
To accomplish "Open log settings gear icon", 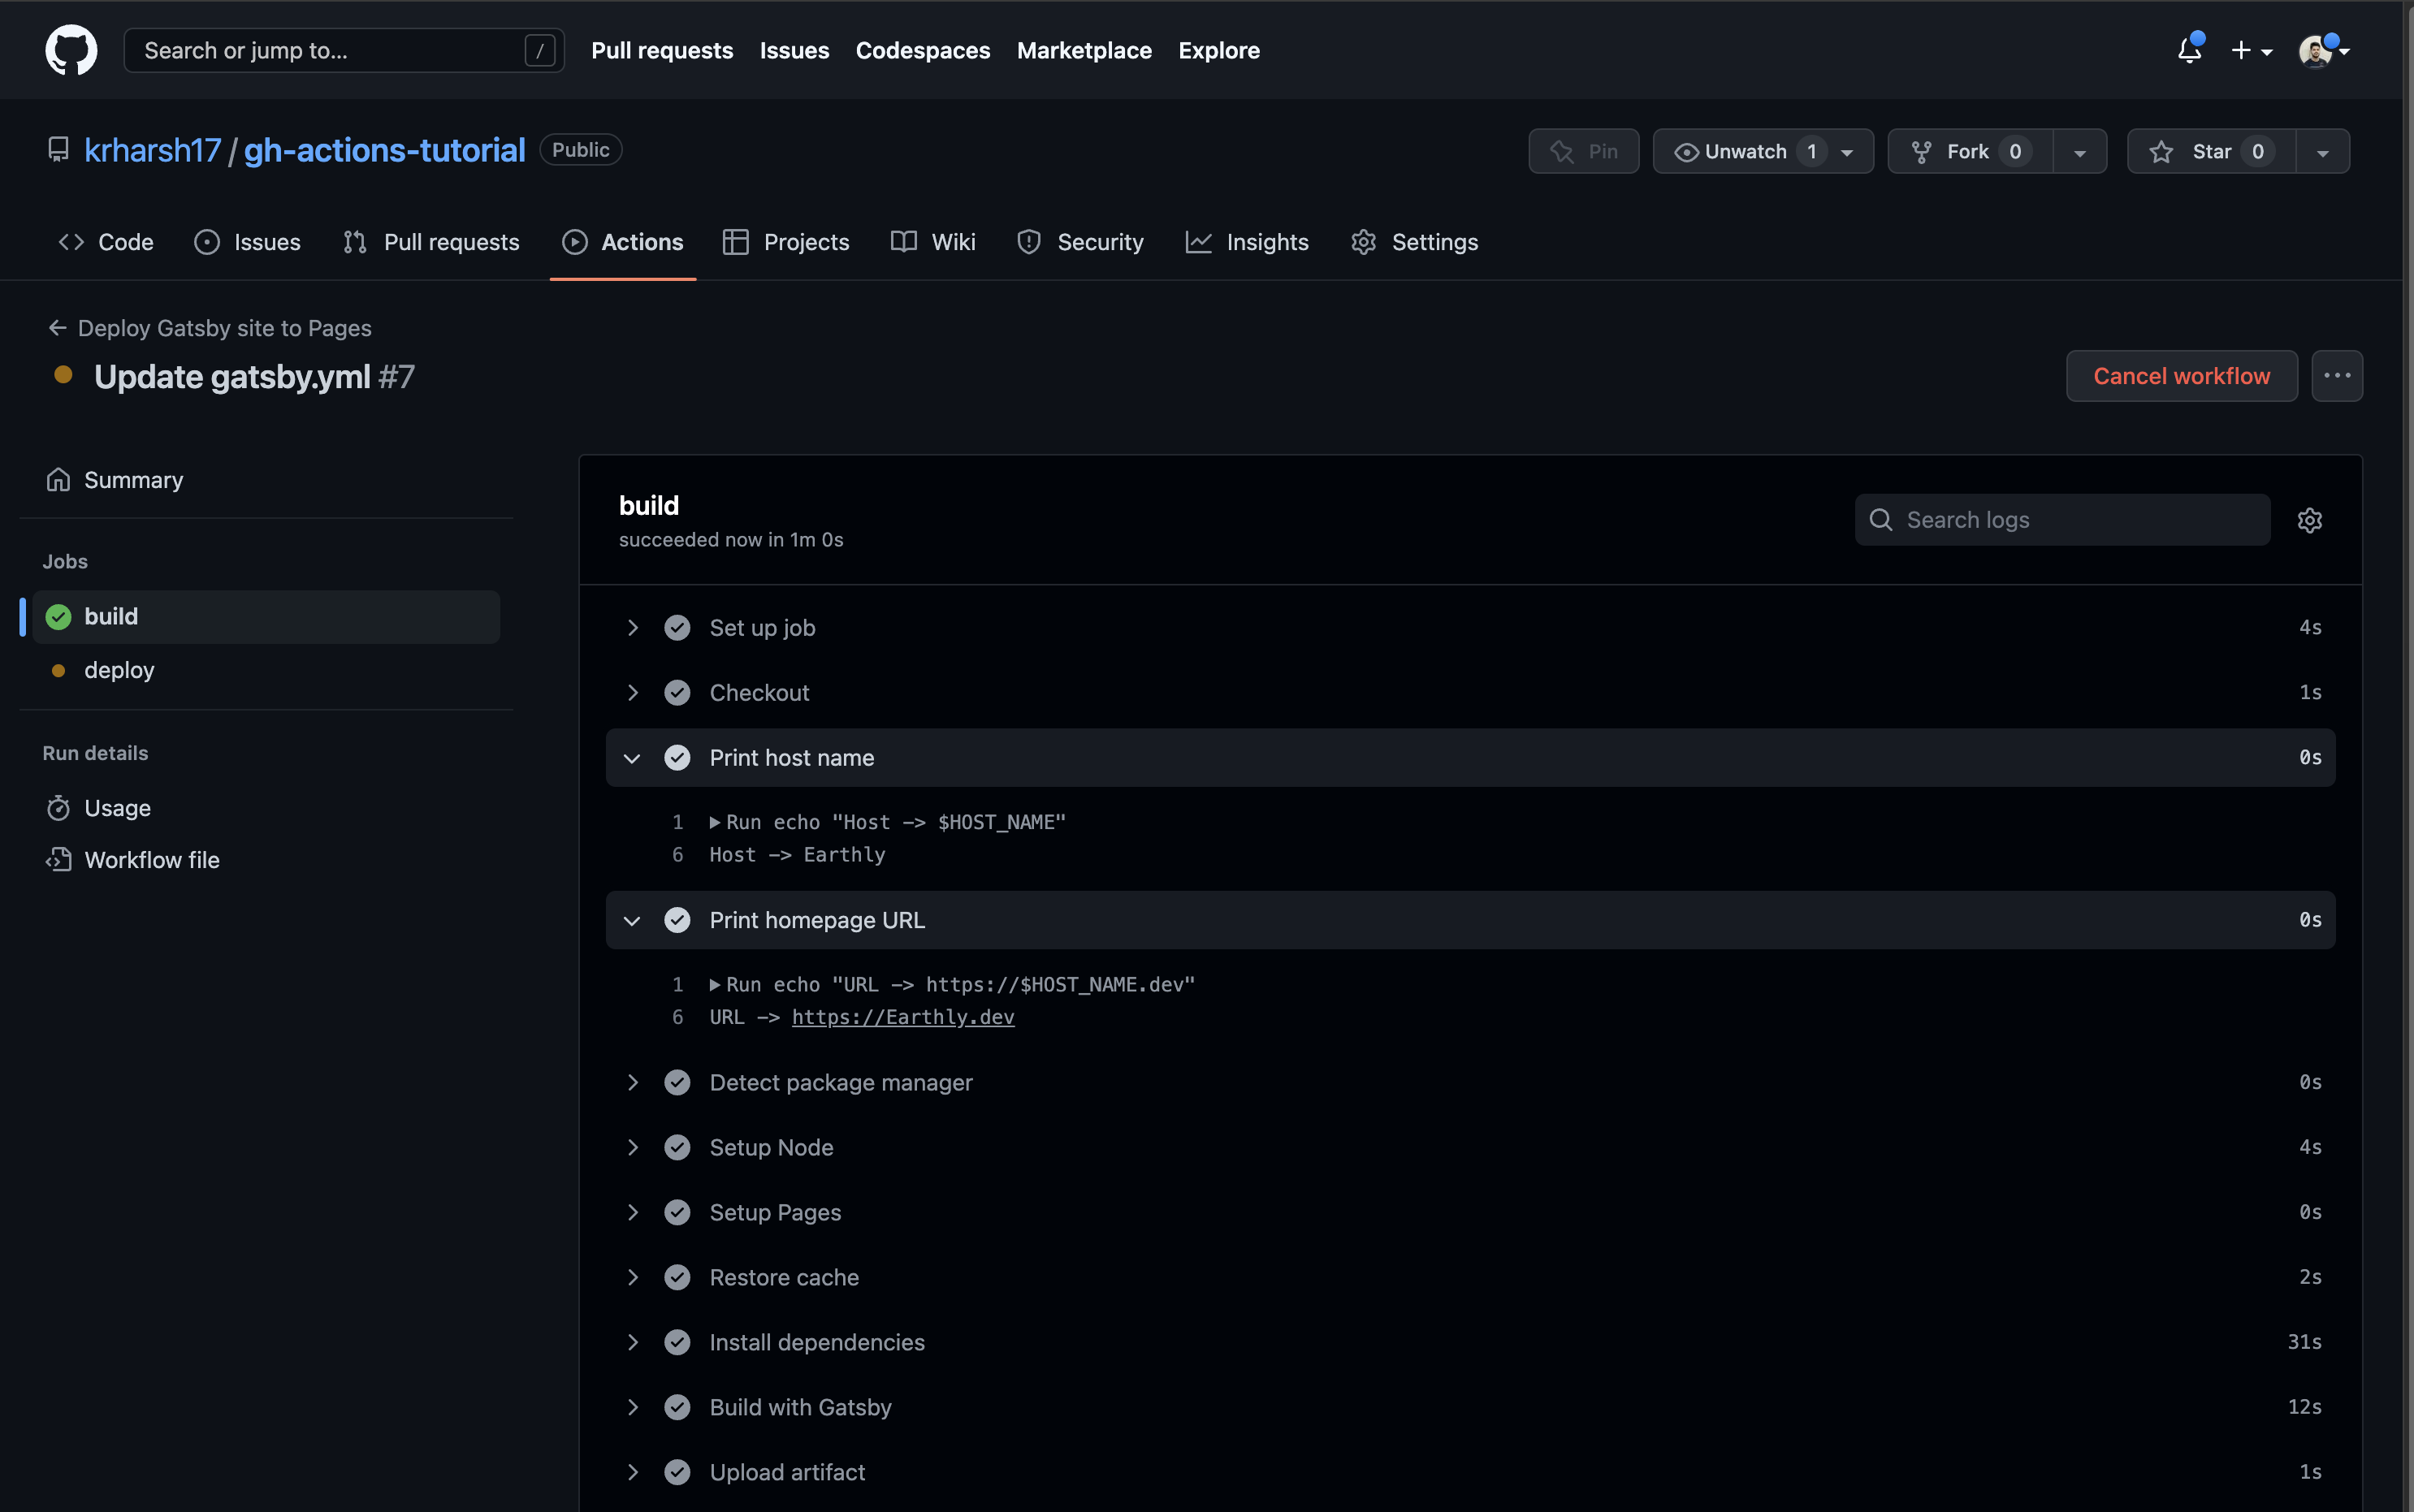I will [2309, 520].
